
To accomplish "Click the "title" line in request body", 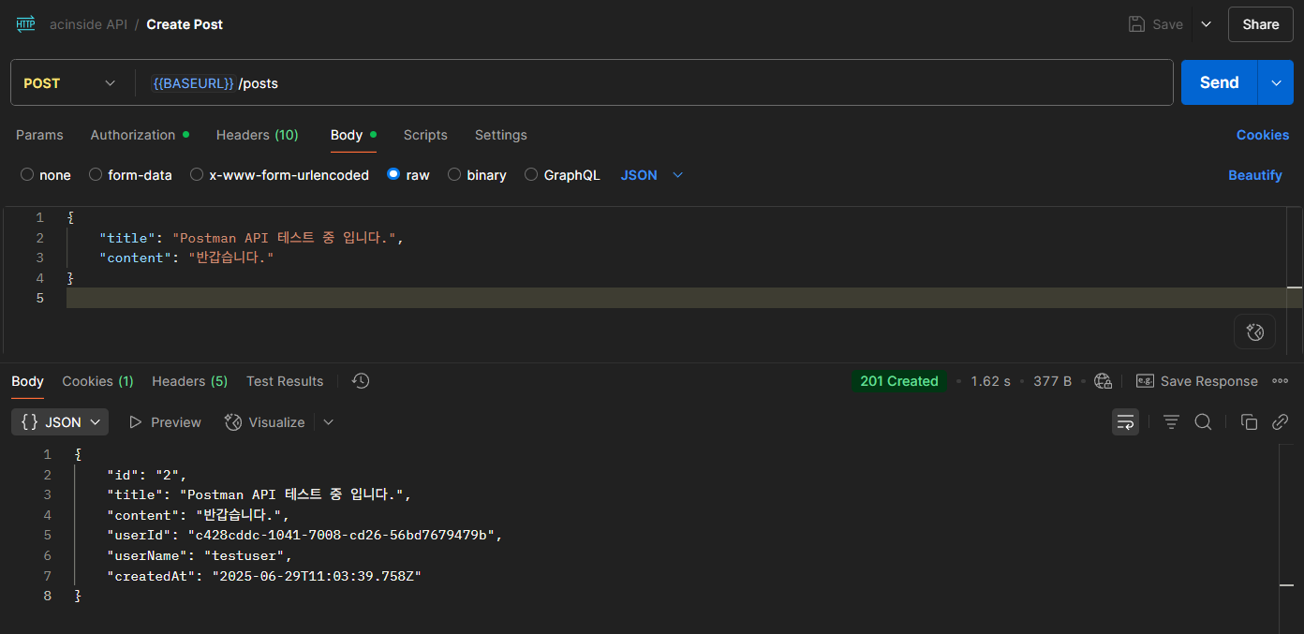I will [x=251, y=238].
